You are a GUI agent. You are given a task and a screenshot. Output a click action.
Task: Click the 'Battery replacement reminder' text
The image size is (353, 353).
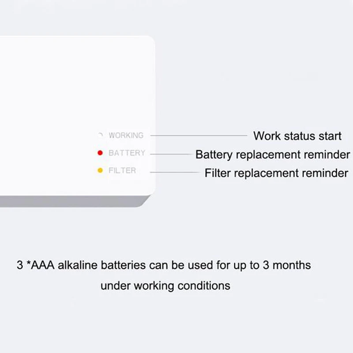point(273,155)
